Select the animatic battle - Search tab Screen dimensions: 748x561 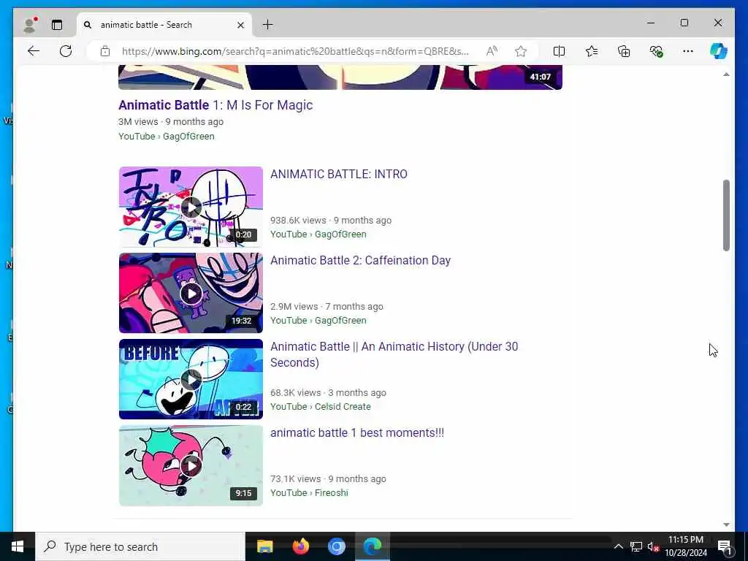(x=164, y=25)
